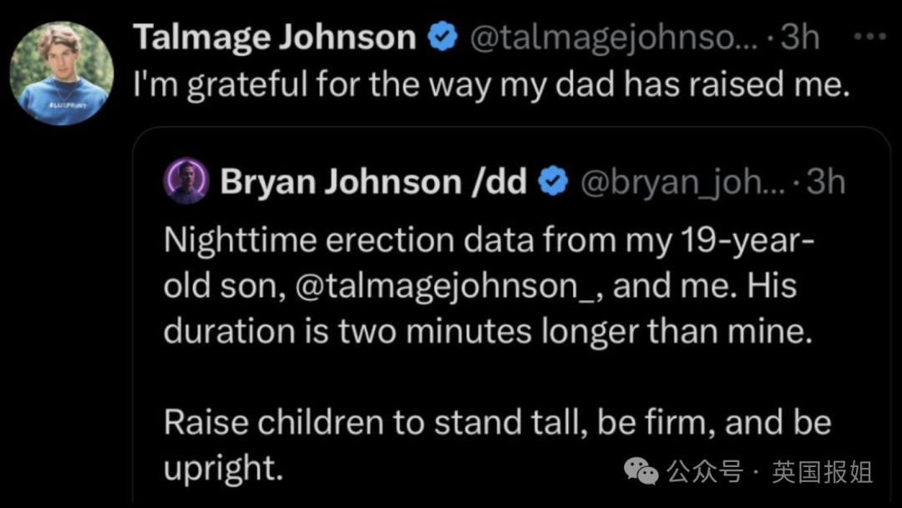Click the WeChat logo watermark icon
The image size is (902, 508).
(641, 471)
